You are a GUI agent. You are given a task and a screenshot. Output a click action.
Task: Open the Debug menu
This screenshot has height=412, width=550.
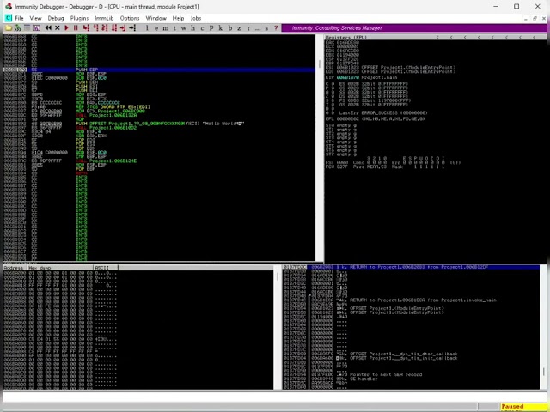pos(56,18)
